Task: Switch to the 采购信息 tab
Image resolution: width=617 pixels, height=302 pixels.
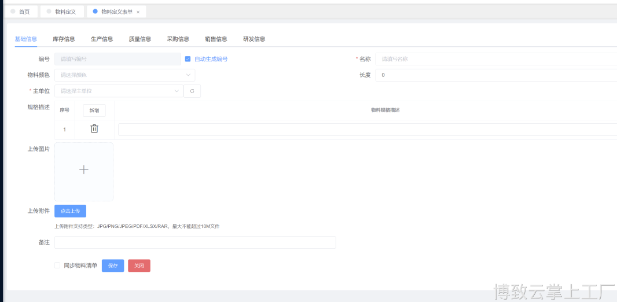Action: pyautogui.click(x=178, y=39)
